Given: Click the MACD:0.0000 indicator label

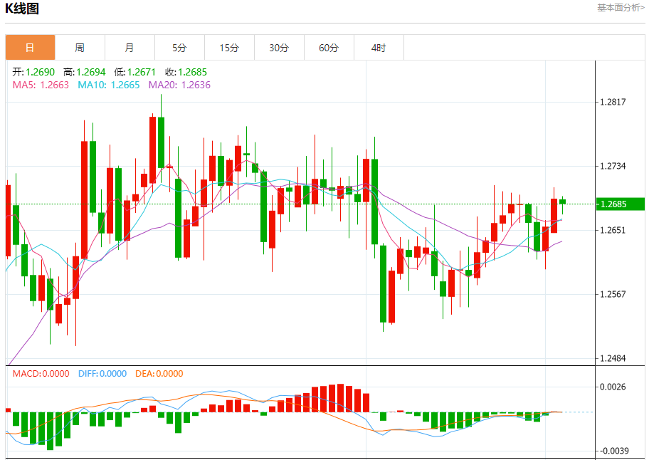Looking at the screenshot, I should tap(41, 374).
